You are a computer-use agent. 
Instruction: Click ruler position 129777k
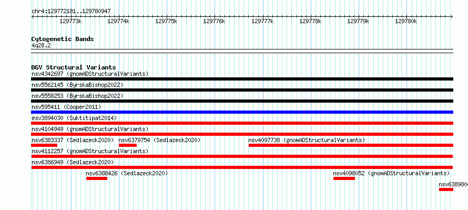point(262,22)
